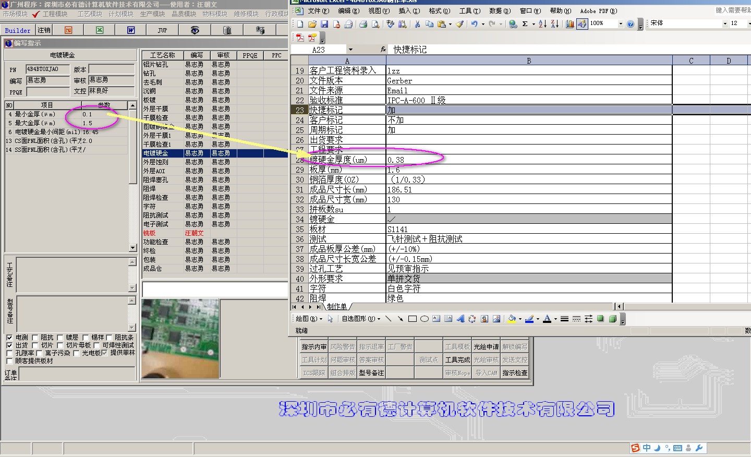751x457 pixels.
Task: Click the Excel icon in Builder toolbar
Action: point(100,30)
